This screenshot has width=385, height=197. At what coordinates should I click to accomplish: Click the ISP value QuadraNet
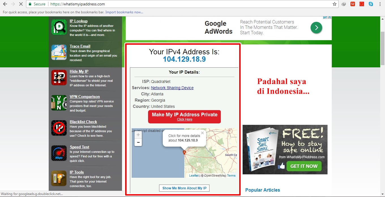pyautogui.click(x=161, y=82)
